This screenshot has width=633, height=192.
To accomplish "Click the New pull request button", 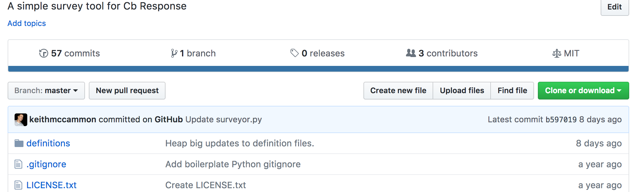I will coord(127,91).
